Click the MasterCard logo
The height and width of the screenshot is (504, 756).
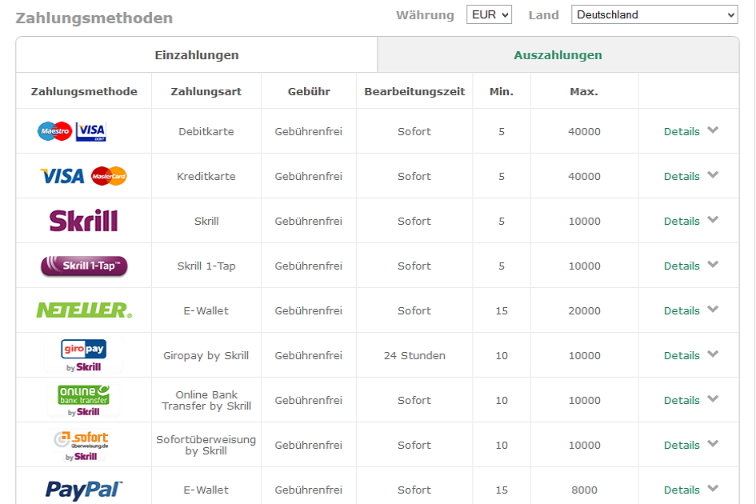pyautogui.click(x=109, y=176)
